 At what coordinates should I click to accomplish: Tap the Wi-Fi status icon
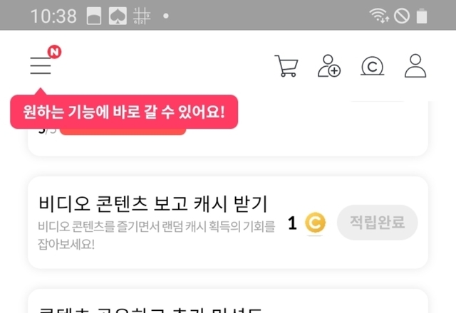pos(379,16)
